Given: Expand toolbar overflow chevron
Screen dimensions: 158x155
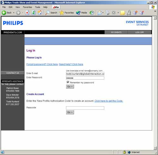Looking at the screenshot, I should [155, 11].
